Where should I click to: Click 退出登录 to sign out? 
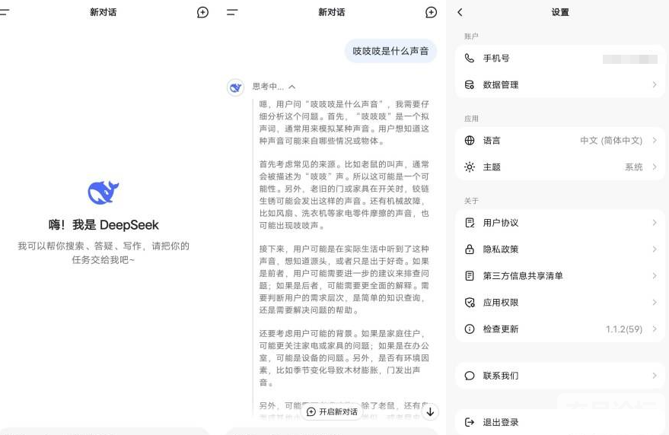coord(559,422)
